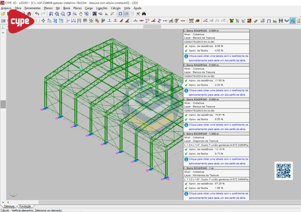The height and width of the screenshot is (212, 301).
Task: Switch to the Fundação tab
Action: point(26,206)
